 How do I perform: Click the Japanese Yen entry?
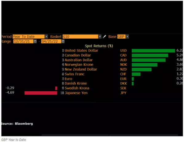76,93
